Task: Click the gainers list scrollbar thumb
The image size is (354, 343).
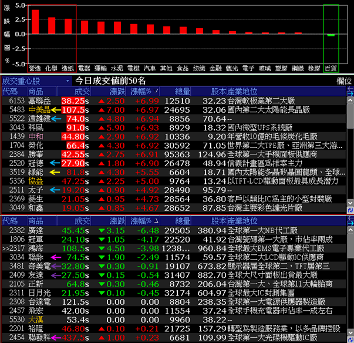Action: 350,116
